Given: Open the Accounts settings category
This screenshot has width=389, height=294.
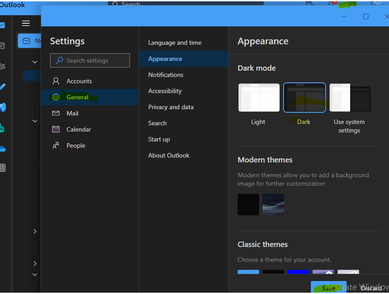Looking at the screenshot, I should click(79, 81).
